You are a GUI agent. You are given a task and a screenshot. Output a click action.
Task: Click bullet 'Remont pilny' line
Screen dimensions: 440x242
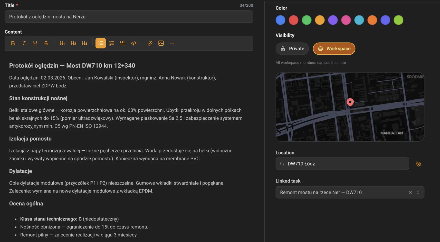[x=78, y=235]
